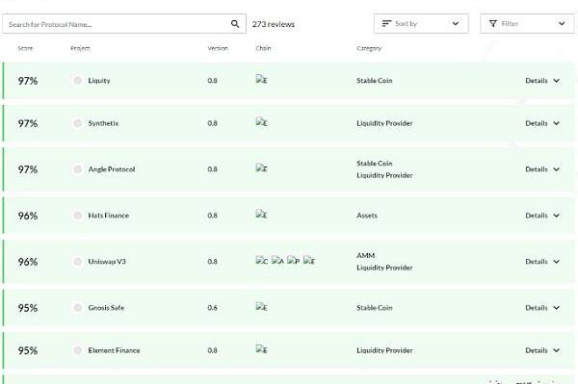The image size is (578, 384).
Task: Click the Hats Finance project logo icon
Action: point(77,215)
